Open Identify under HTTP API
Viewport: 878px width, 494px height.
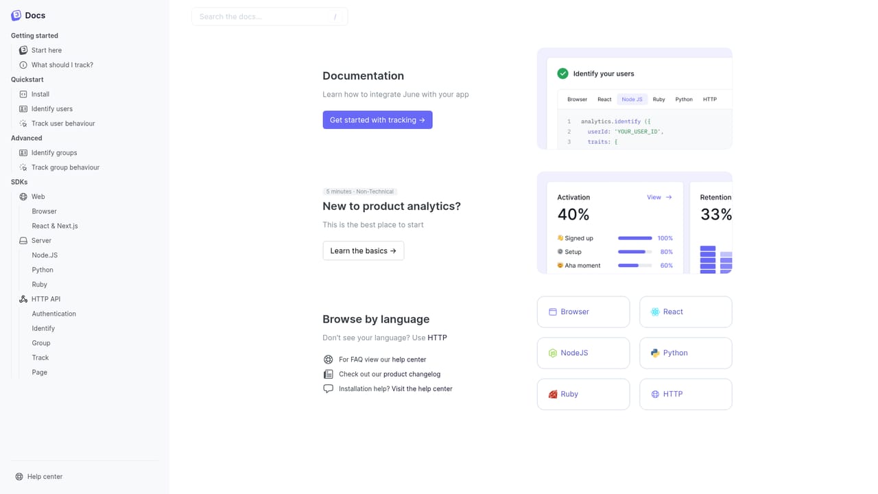coord(43,328)
